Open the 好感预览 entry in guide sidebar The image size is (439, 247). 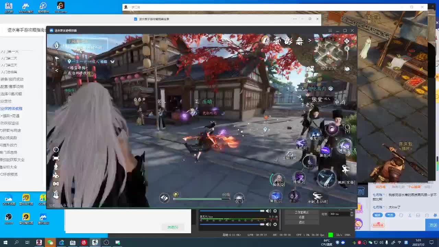click(9, 174)
